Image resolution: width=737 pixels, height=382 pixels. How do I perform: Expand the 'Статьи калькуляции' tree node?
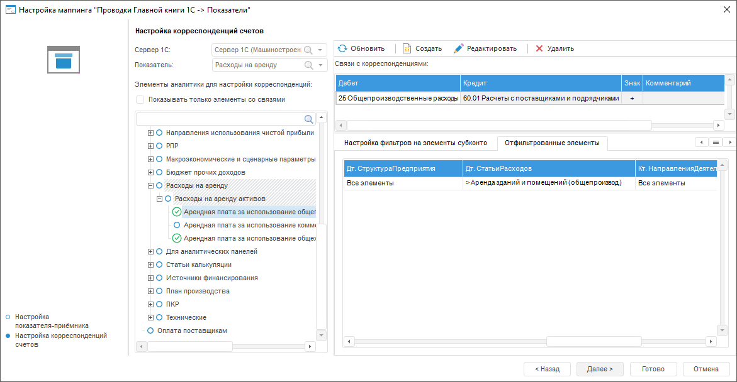tap(150, 265)
